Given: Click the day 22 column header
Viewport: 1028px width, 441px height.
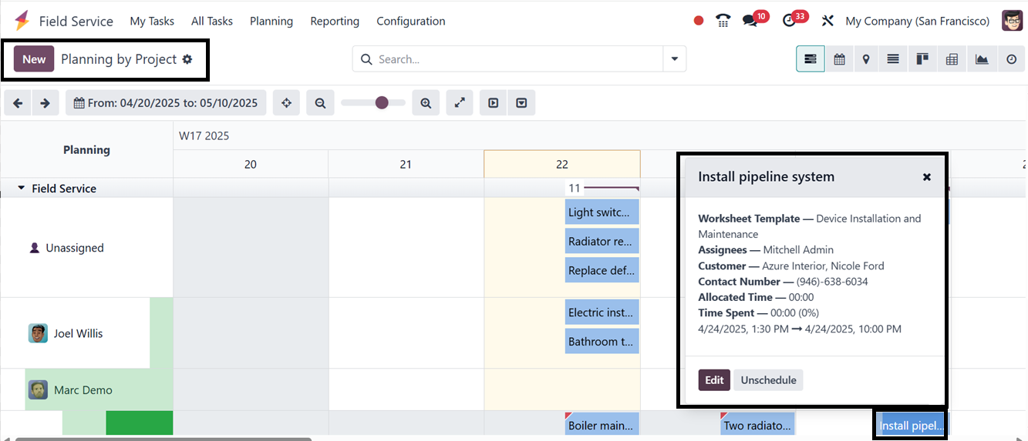Looking at the screenshot, I should 562,164.
